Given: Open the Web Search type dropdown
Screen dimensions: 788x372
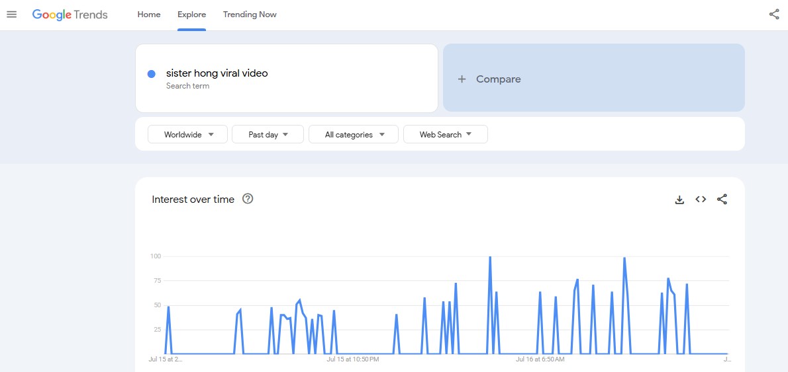Looking at the screenshot, I should point(445,134).
